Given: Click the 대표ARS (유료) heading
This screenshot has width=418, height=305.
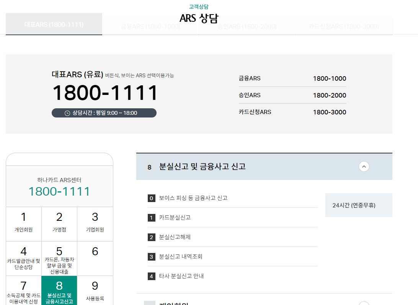Looking at the screenshot, I should tap(77, 74).
